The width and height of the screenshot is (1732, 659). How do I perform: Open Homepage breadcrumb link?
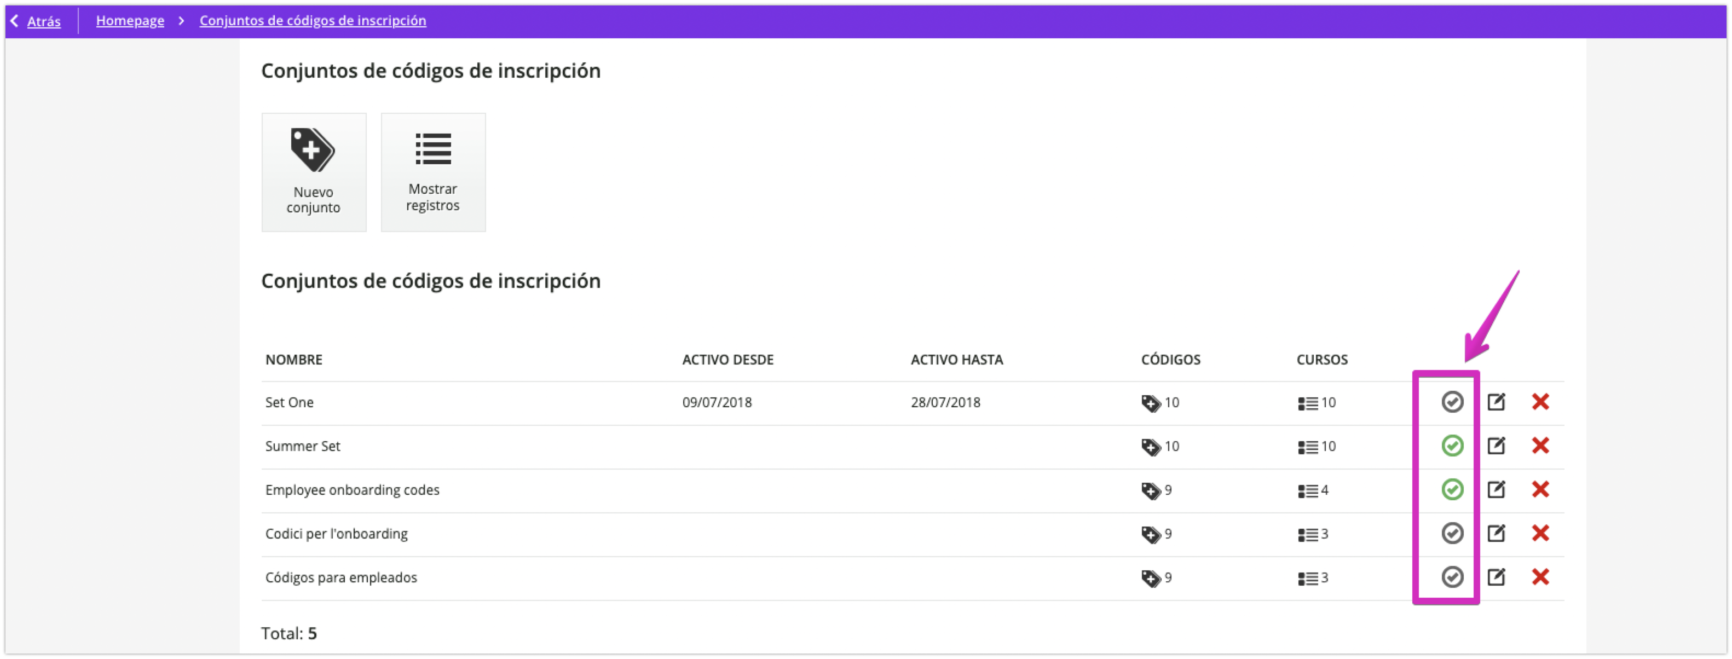pos(130,21)
